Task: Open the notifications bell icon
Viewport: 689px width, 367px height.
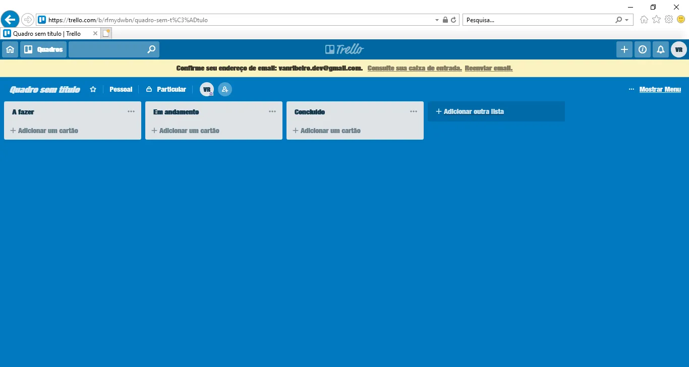Action: point(660,49)
